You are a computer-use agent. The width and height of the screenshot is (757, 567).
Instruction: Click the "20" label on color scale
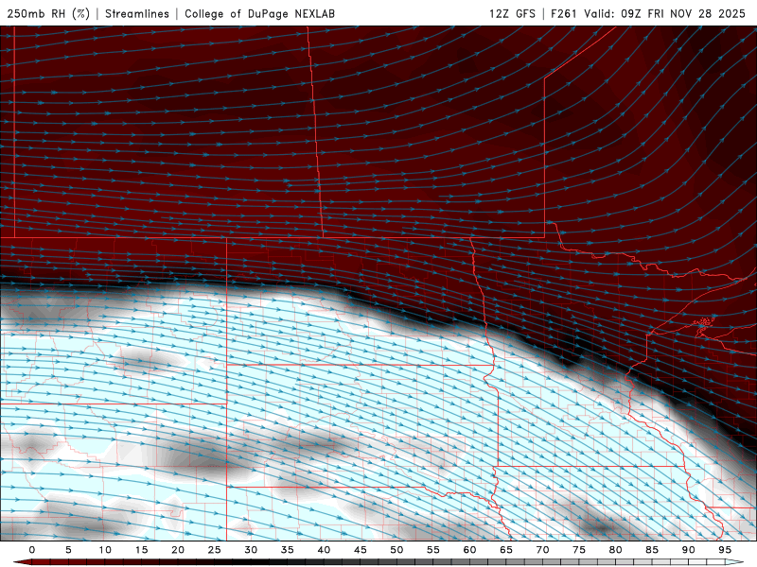178,550
